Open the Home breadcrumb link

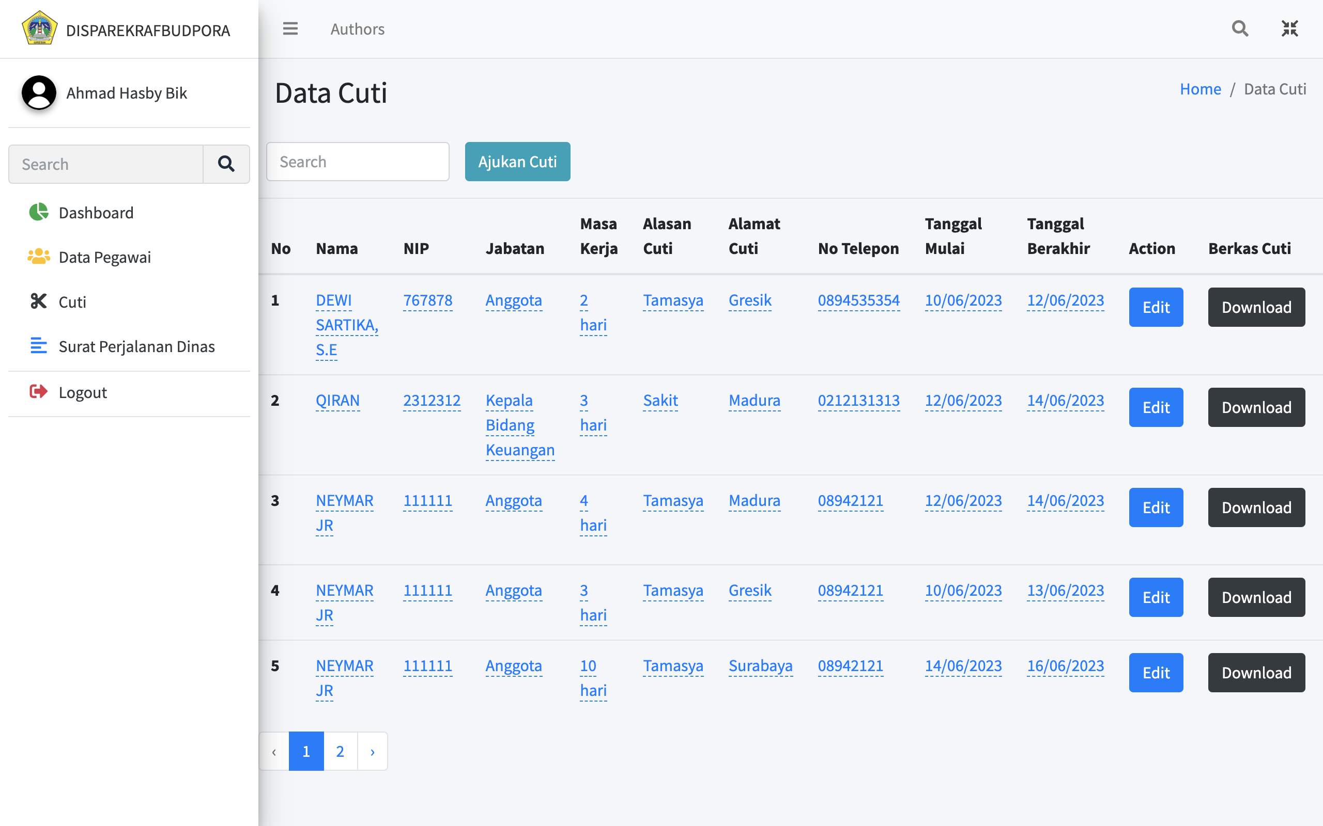click(x=1200, y=89)
